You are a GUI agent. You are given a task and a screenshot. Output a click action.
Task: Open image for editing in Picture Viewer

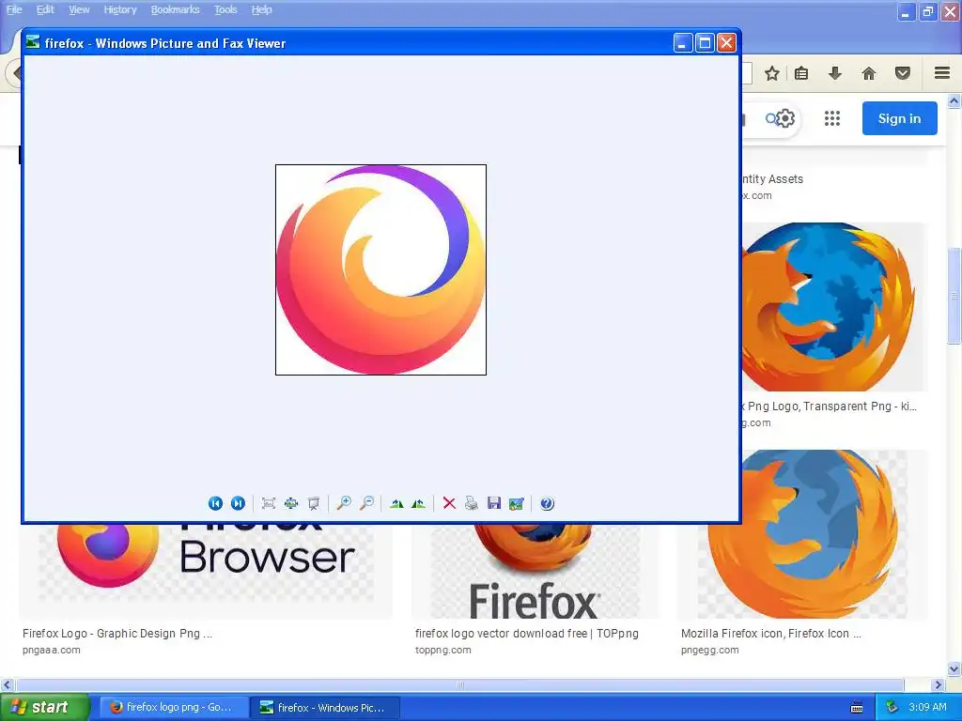(517, 503)
